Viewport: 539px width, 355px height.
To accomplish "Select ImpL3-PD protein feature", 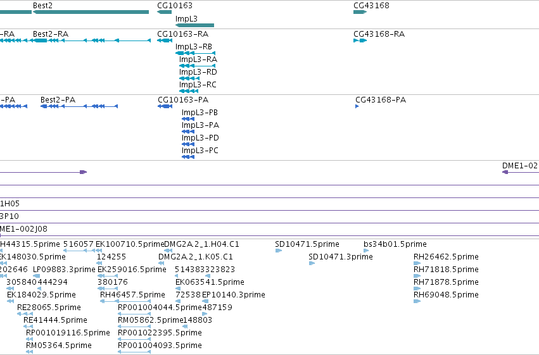I will 188,144.
